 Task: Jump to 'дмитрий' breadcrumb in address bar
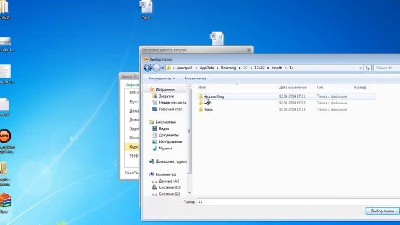click(185, 68)
